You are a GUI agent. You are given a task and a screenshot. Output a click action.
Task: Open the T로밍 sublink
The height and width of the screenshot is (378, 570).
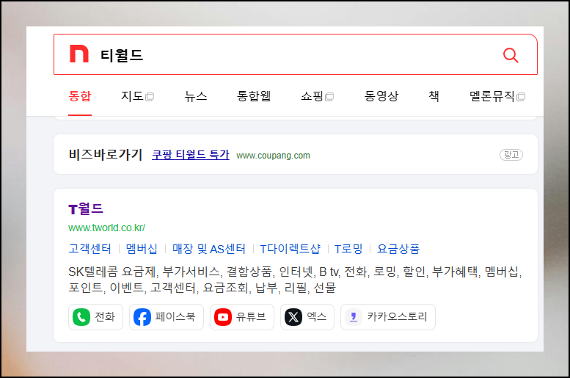tap(348, 249)
